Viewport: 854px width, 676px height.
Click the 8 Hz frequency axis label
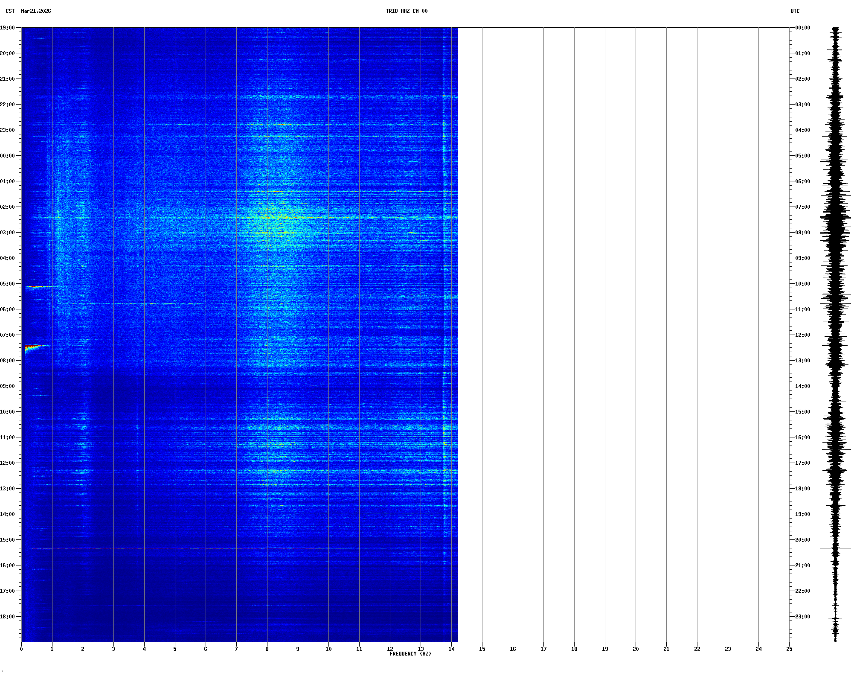(x=267, y=649)
